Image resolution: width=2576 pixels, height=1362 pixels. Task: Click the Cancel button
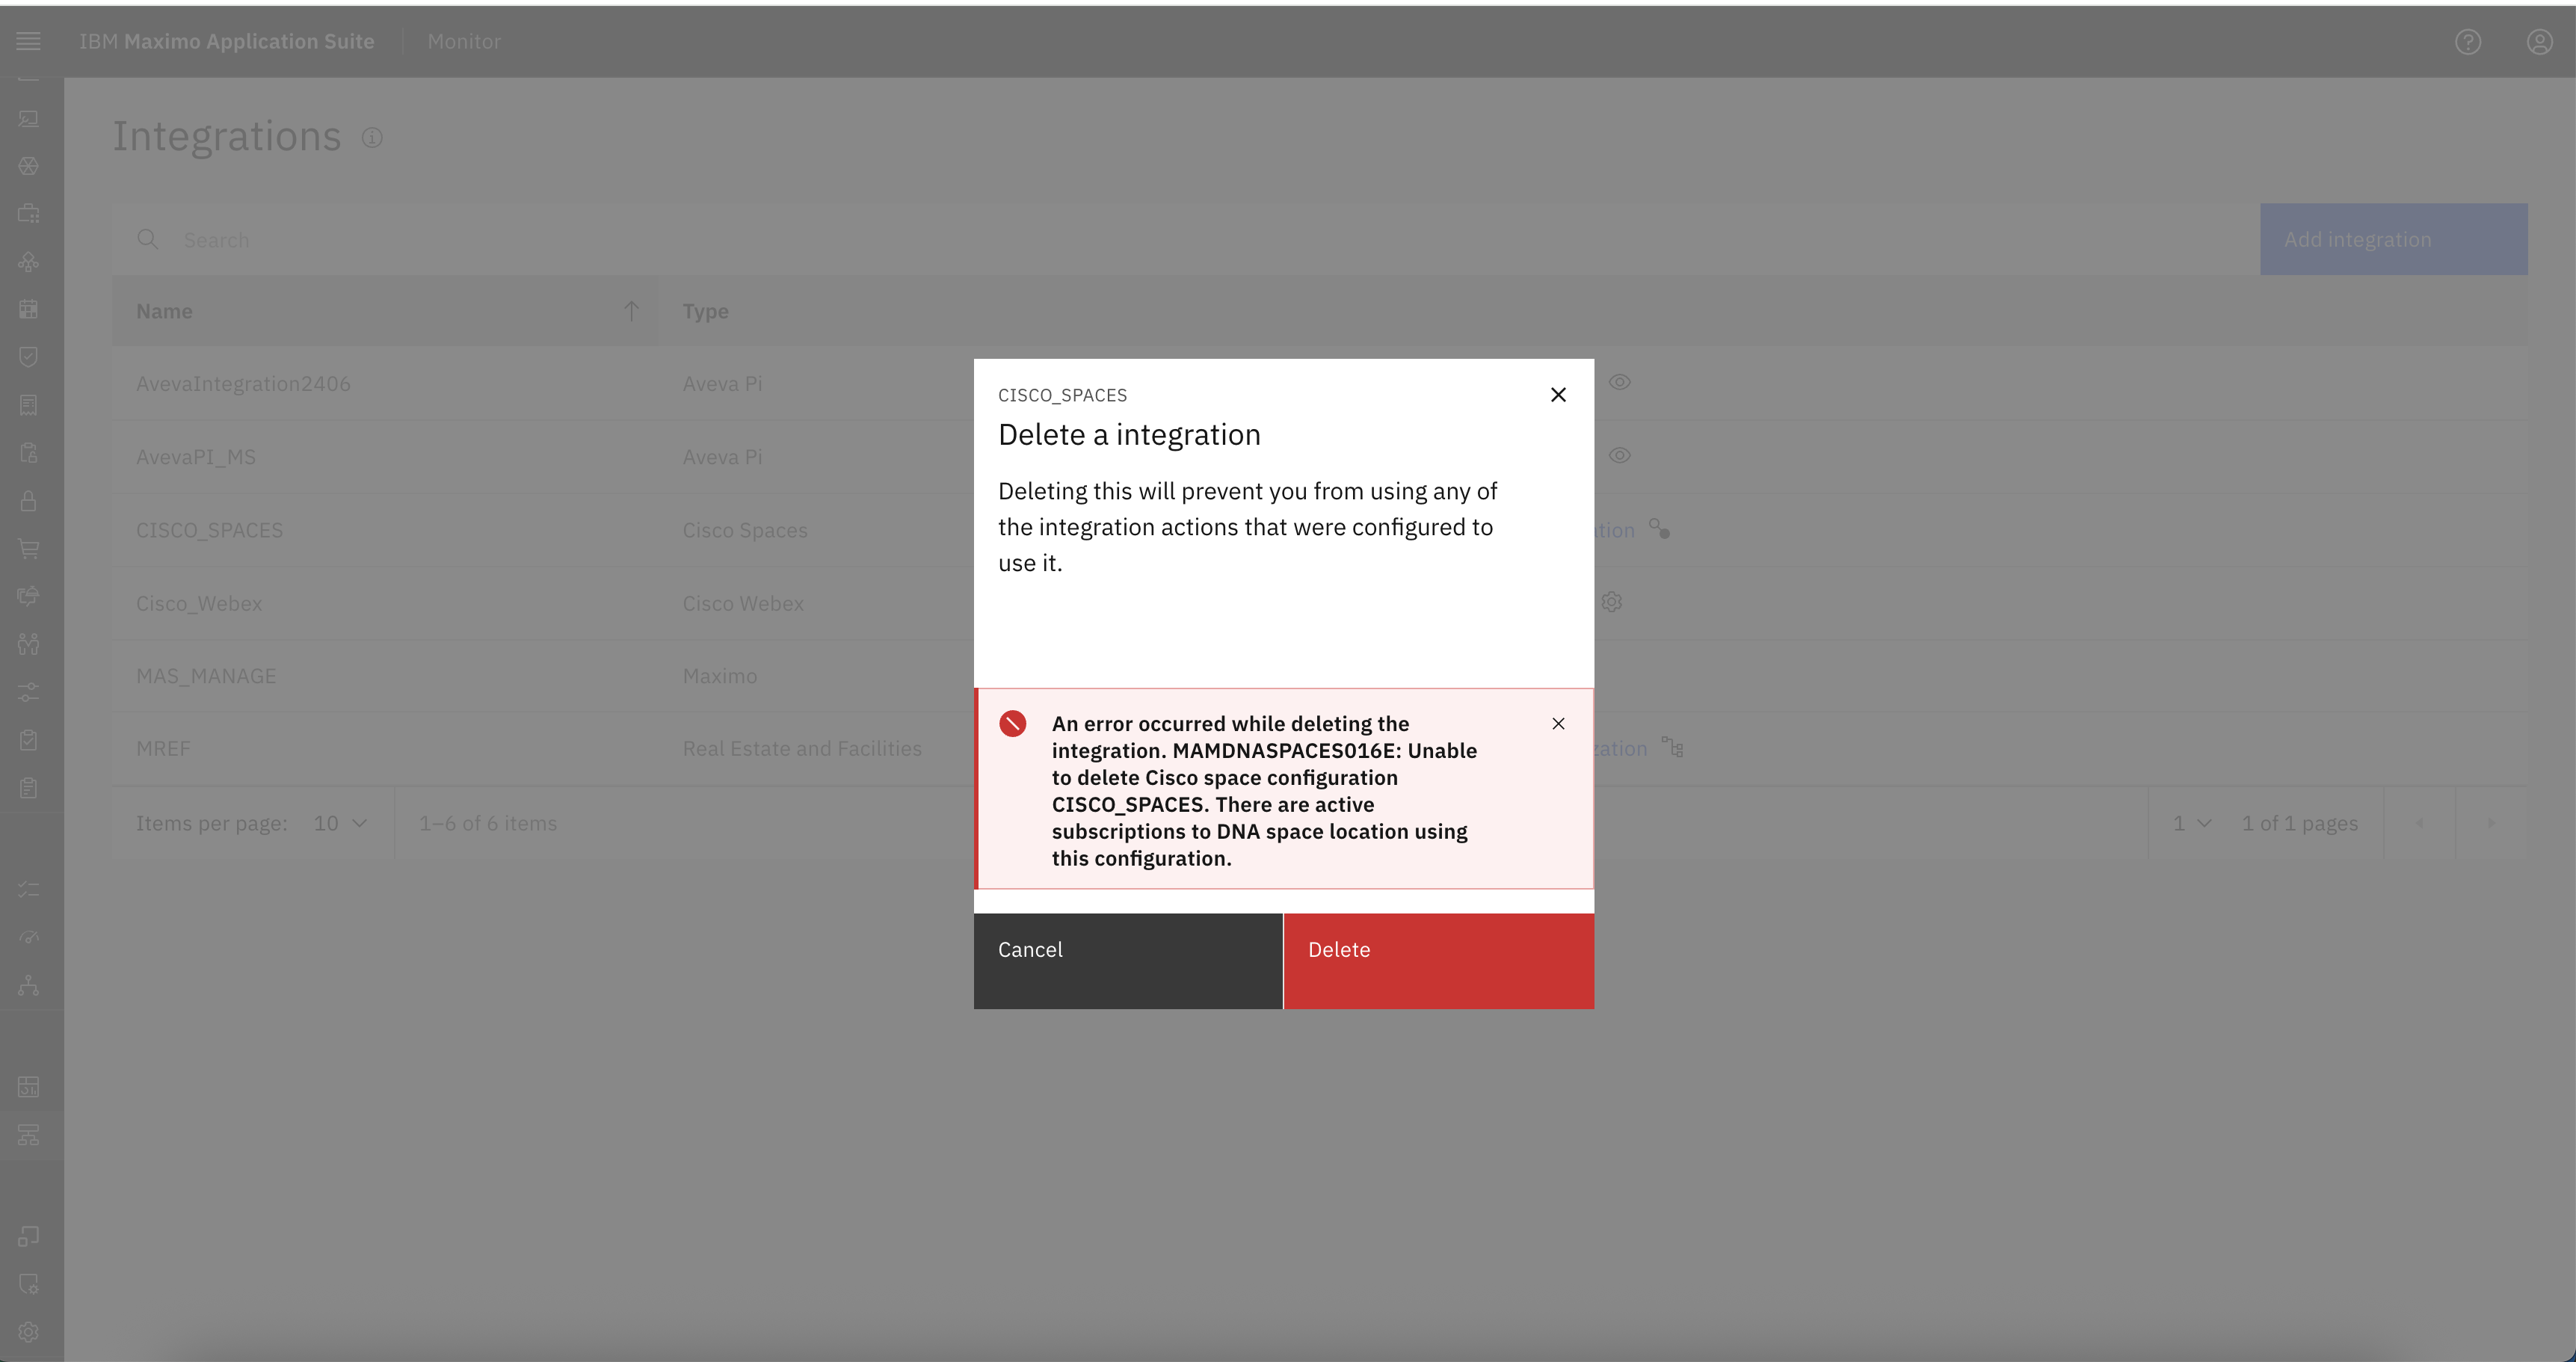[1128, 961]
